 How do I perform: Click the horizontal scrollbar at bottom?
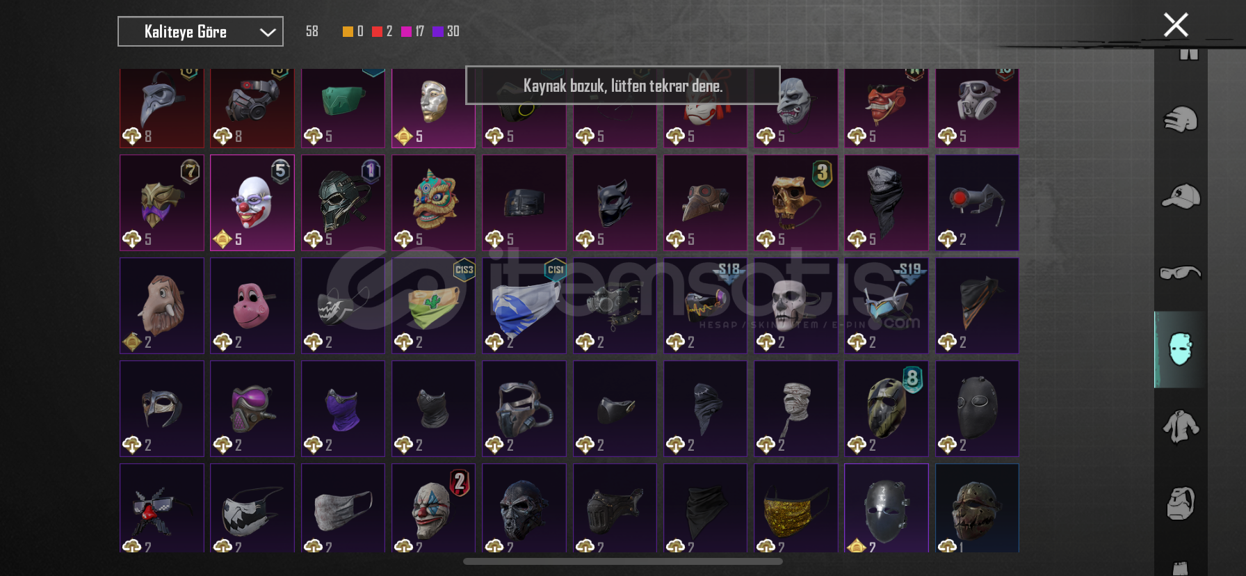[x=623, y=561]
